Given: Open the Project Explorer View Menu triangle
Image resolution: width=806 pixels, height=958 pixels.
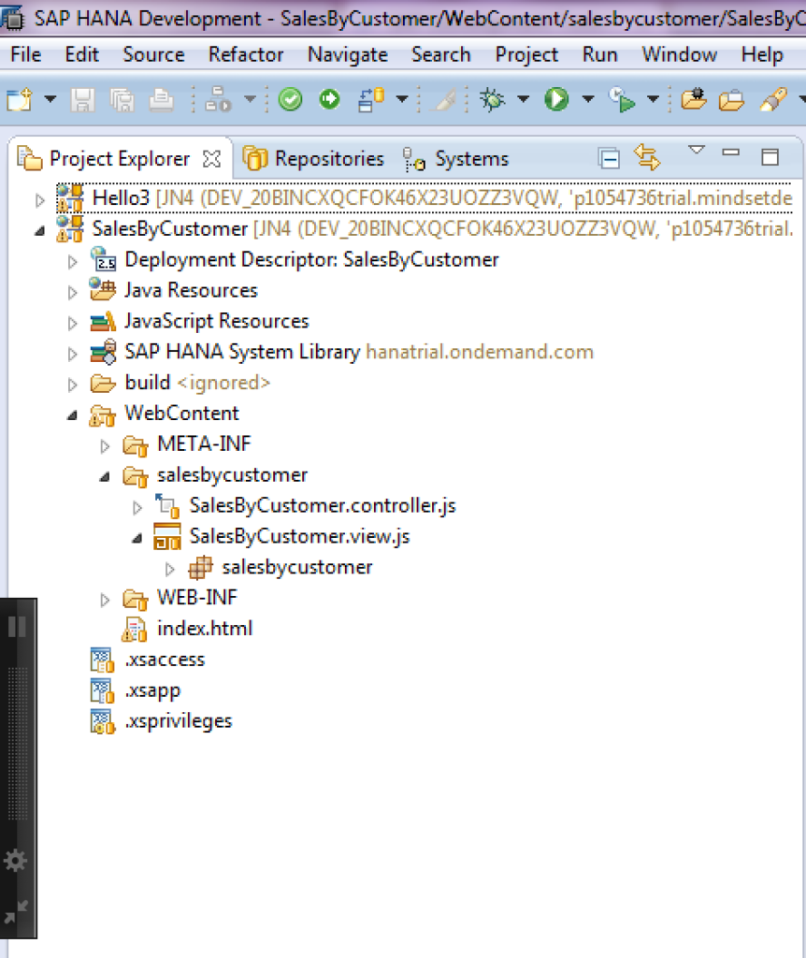Looking at the screenshot, I should pos(696,151).
